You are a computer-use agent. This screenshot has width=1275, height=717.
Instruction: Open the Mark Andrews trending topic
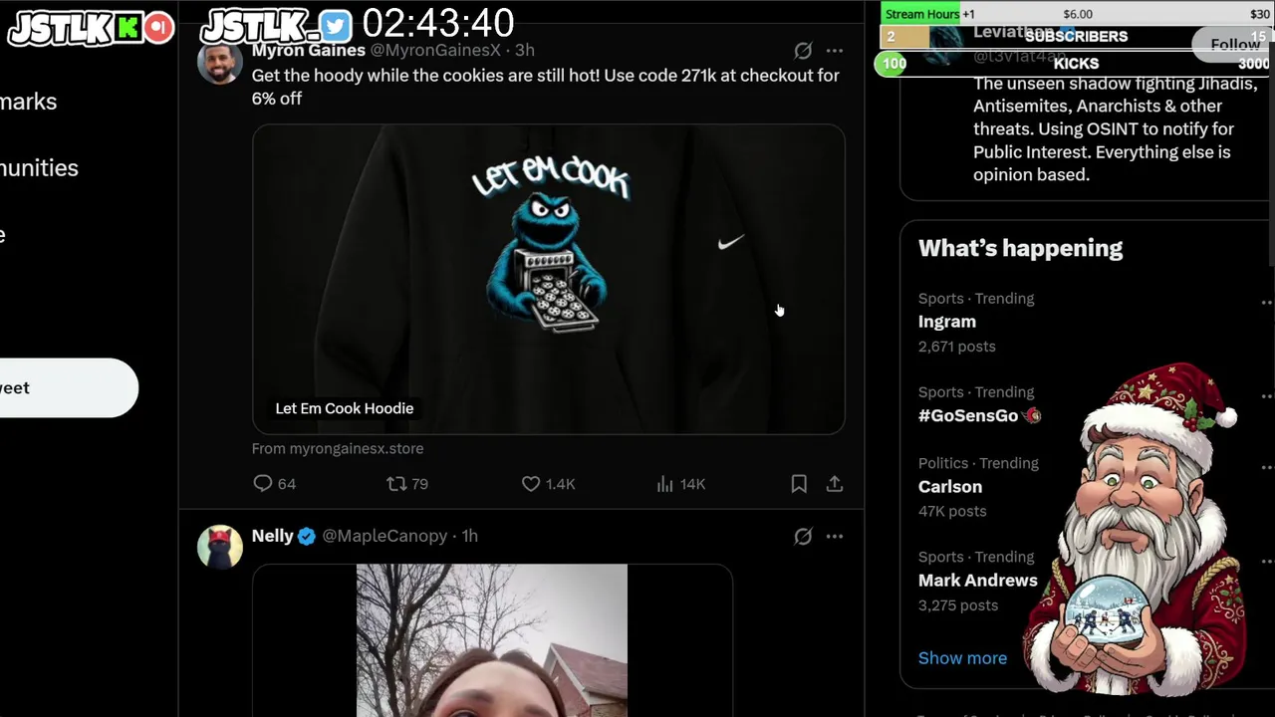[x=978, y=581]
